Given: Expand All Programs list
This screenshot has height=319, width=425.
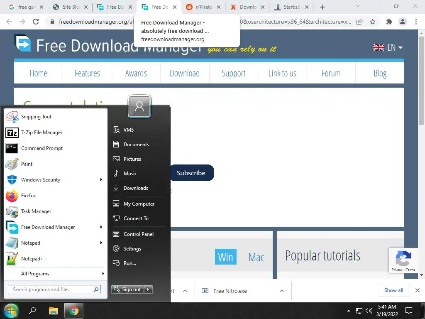Looking at the screenshot, I should click(x=56, y=274).
